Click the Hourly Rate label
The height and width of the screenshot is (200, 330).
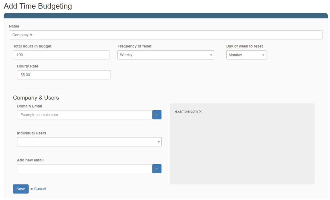[28, 66]
